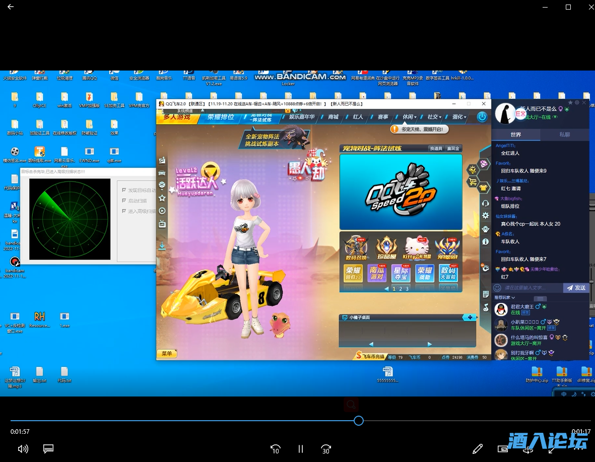This screenshot has width=595, height=462.
Task: Open the Resource Hacker RH desktop icon
Action: [x=39, y=319]
